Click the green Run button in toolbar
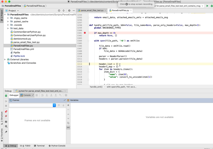Screen dimensions: 213x149 207,6
